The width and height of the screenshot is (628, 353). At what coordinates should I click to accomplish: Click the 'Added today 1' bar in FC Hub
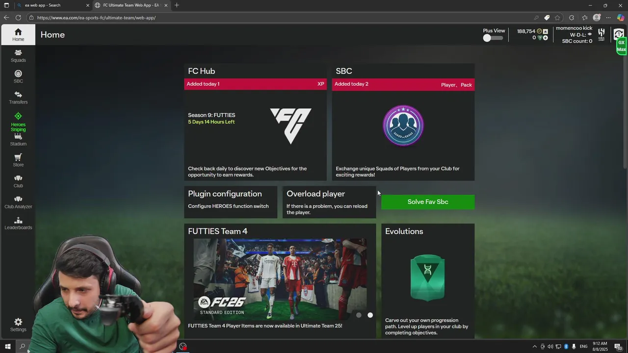pyautogui.click(x=255, y=84)
